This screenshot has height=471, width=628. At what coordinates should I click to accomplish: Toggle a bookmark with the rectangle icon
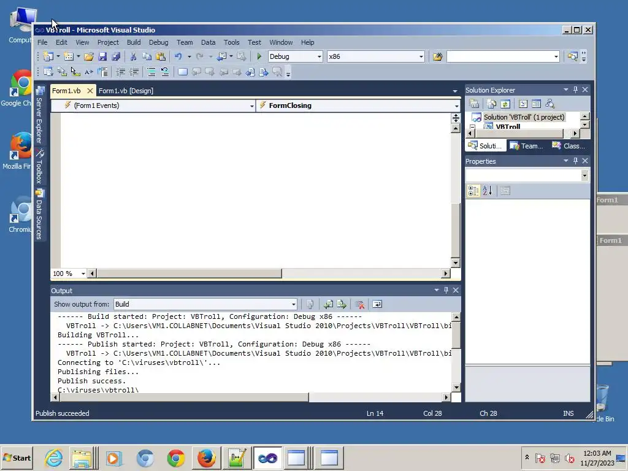[x=183, y=72]
